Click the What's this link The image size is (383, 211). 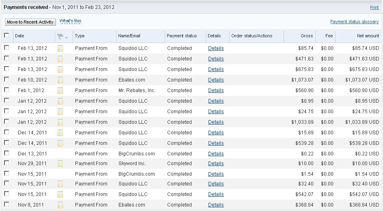point(70,21)
